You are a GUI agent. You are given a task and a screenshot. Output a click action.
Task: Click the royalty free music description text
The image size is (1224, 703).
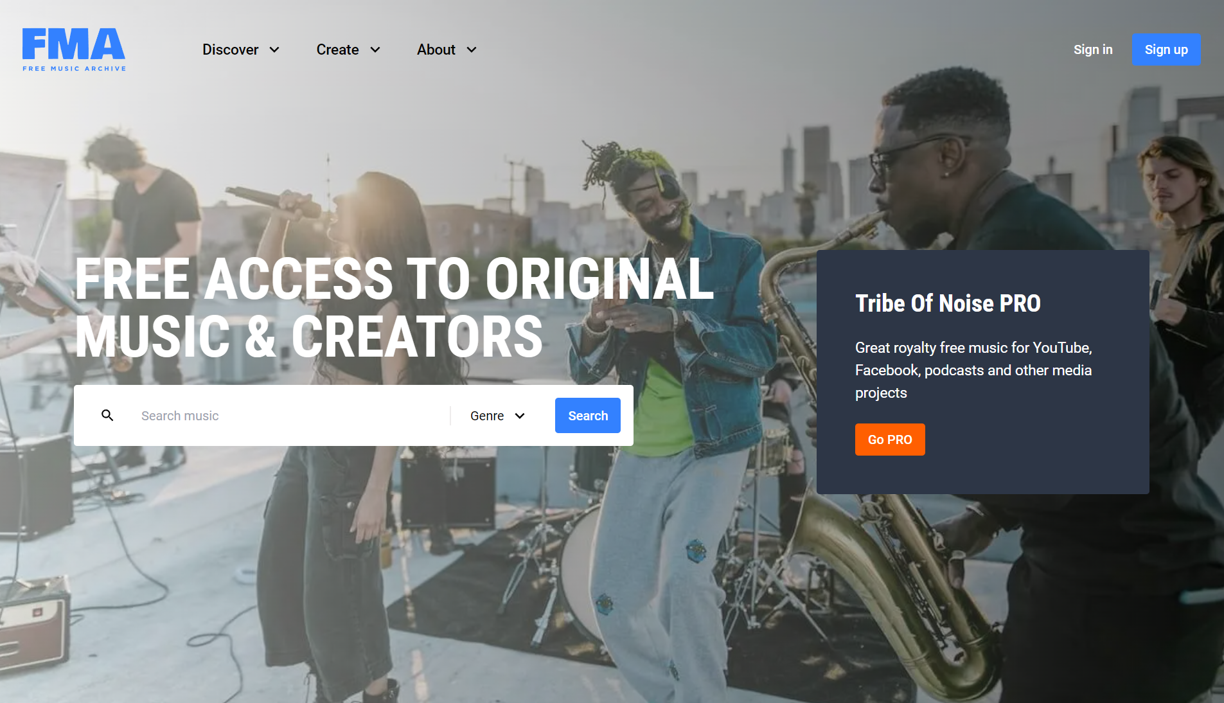coord(973,370)
